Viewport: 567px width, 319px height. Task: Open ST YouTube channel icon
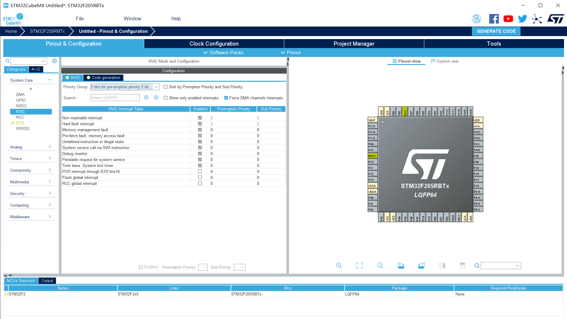[508, 19]
